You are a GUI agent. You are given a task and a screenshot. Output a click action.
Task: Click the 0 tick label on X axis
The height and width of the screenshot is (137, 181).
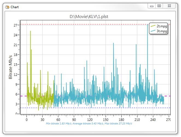coord(27,120)
